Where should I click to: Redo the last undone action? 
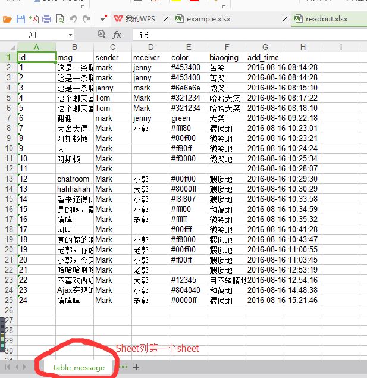pyautogui.click(x=86, y=19)
